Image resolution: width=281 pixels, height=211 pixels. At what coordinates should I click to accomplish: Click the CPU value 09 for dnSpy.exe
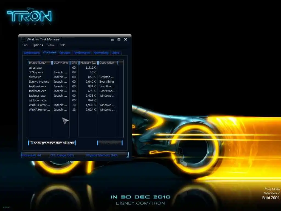(x=74, y=72)
